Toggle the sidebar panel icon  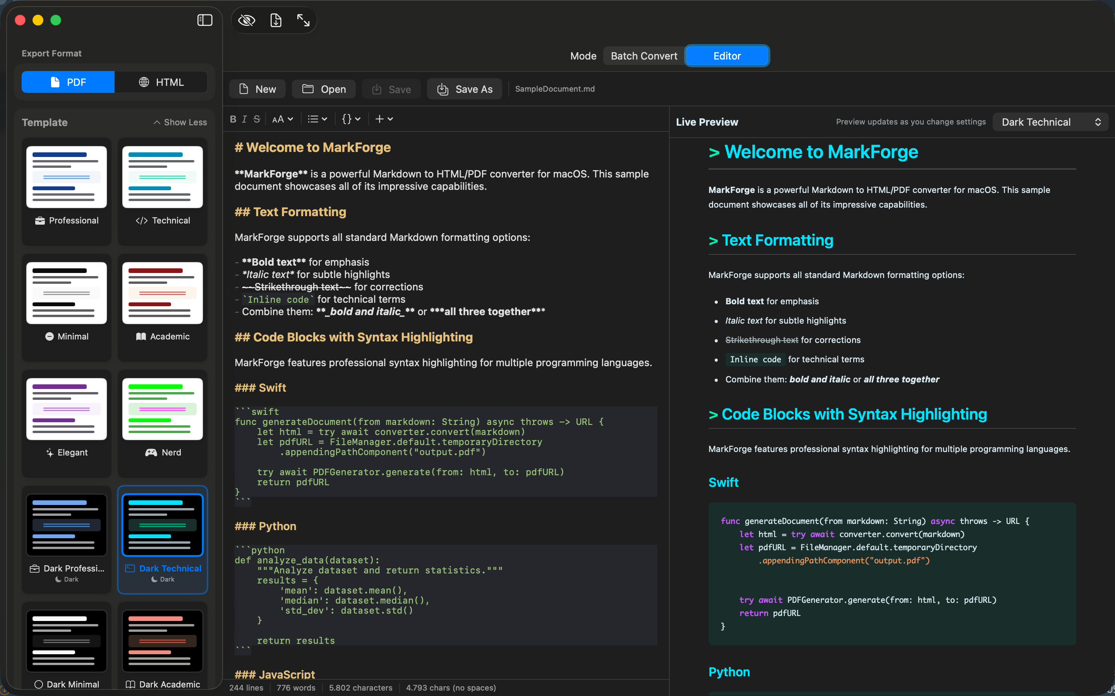click(204, 20)
